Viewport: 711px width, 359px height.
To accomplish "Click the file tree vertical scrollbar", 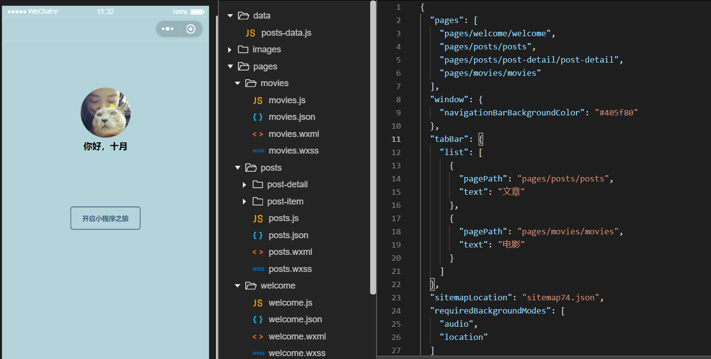I will [373, 147].
